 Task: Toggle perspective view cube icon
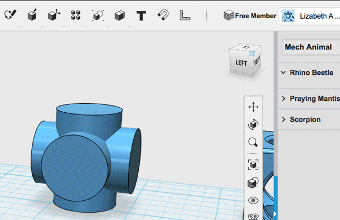253,183
